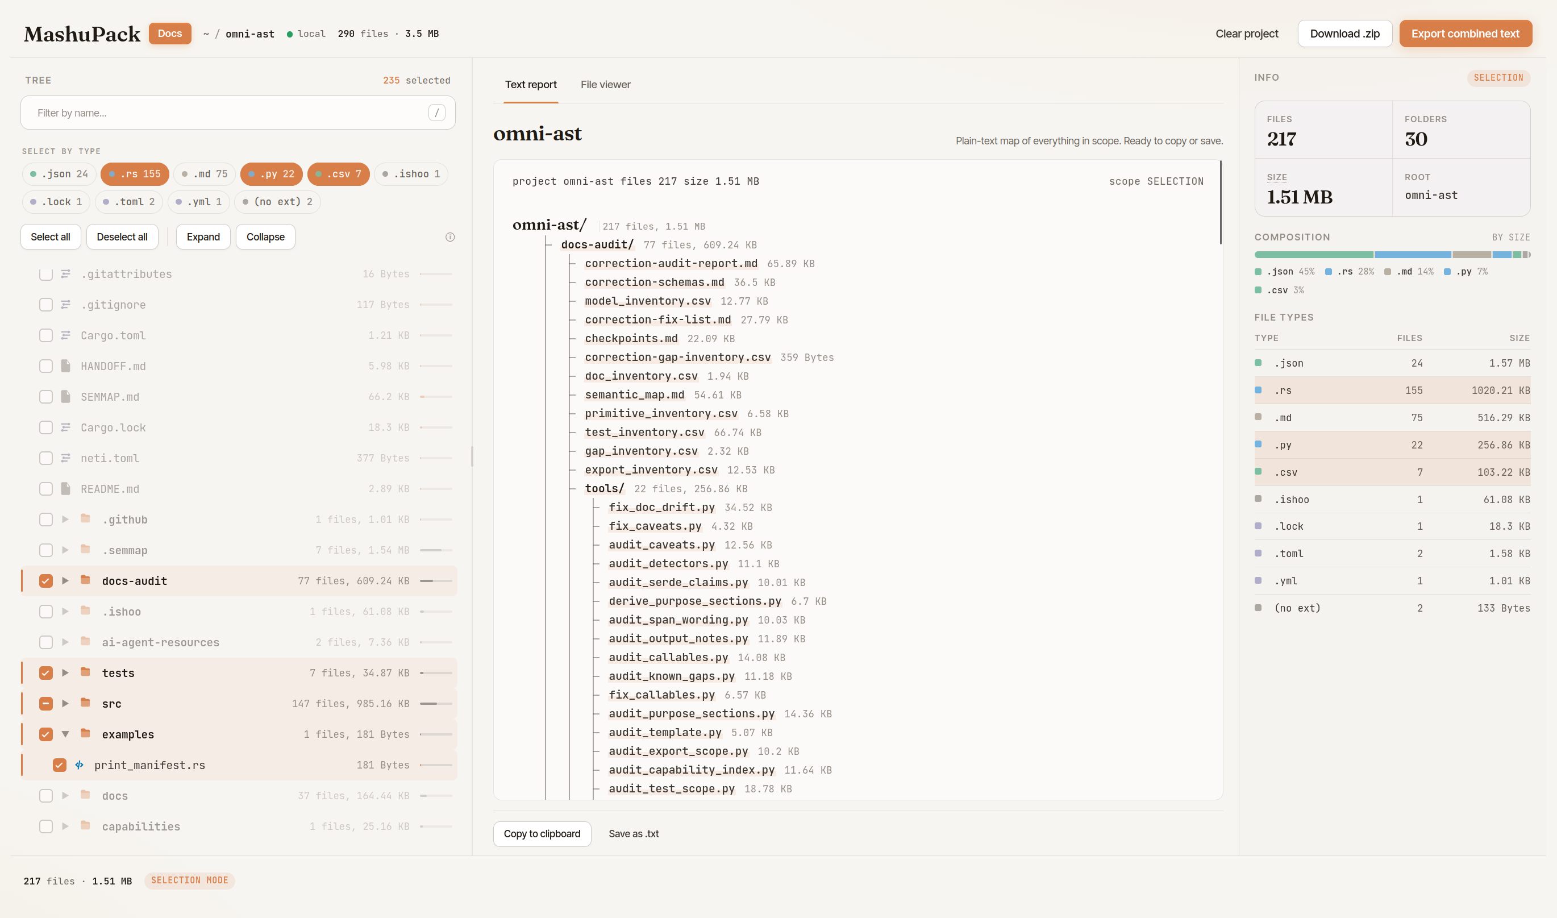Click the print_manifest.rs code file icon
This screenshot has width=1557, height=918.
[x=79, y=765]
